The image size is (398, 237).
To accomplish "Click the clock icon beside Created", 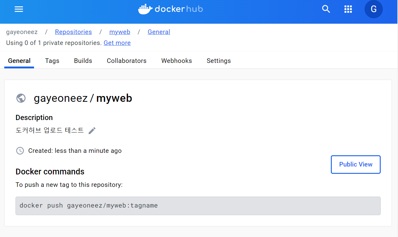I will click(20, 151).
